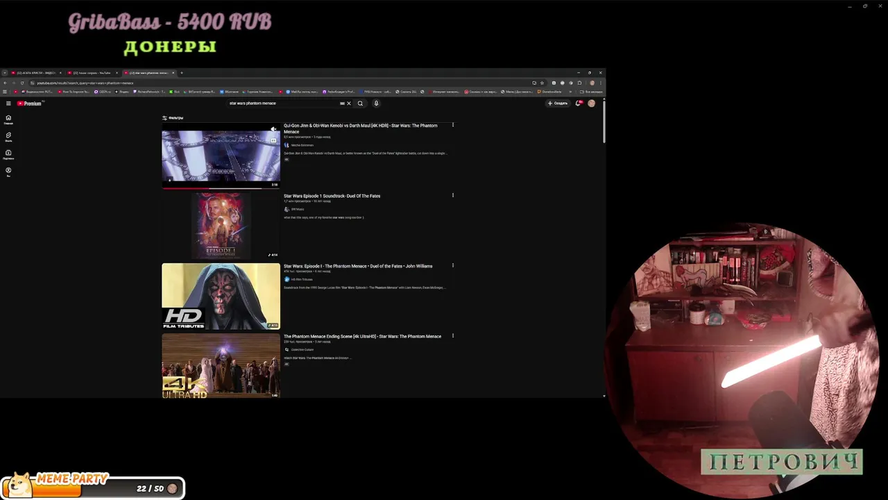Open the Главная home sidebar item
The width and height of the screenshot is (888, 500).
pyautogui.click(x=8, y=119)
